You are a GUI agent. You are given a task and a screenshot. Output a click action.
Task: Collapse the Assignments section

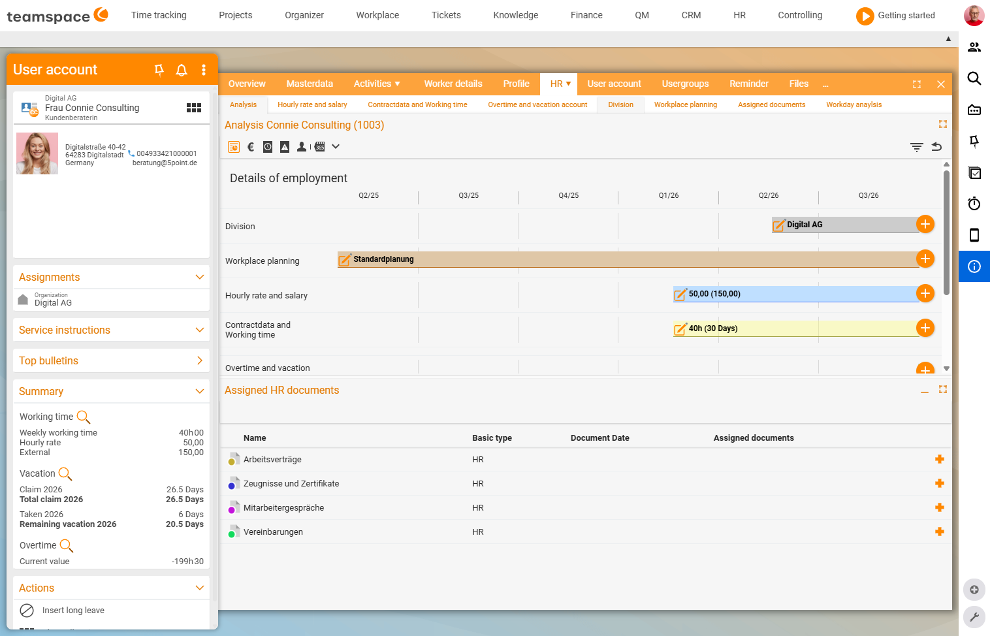[x=200, y=277]
